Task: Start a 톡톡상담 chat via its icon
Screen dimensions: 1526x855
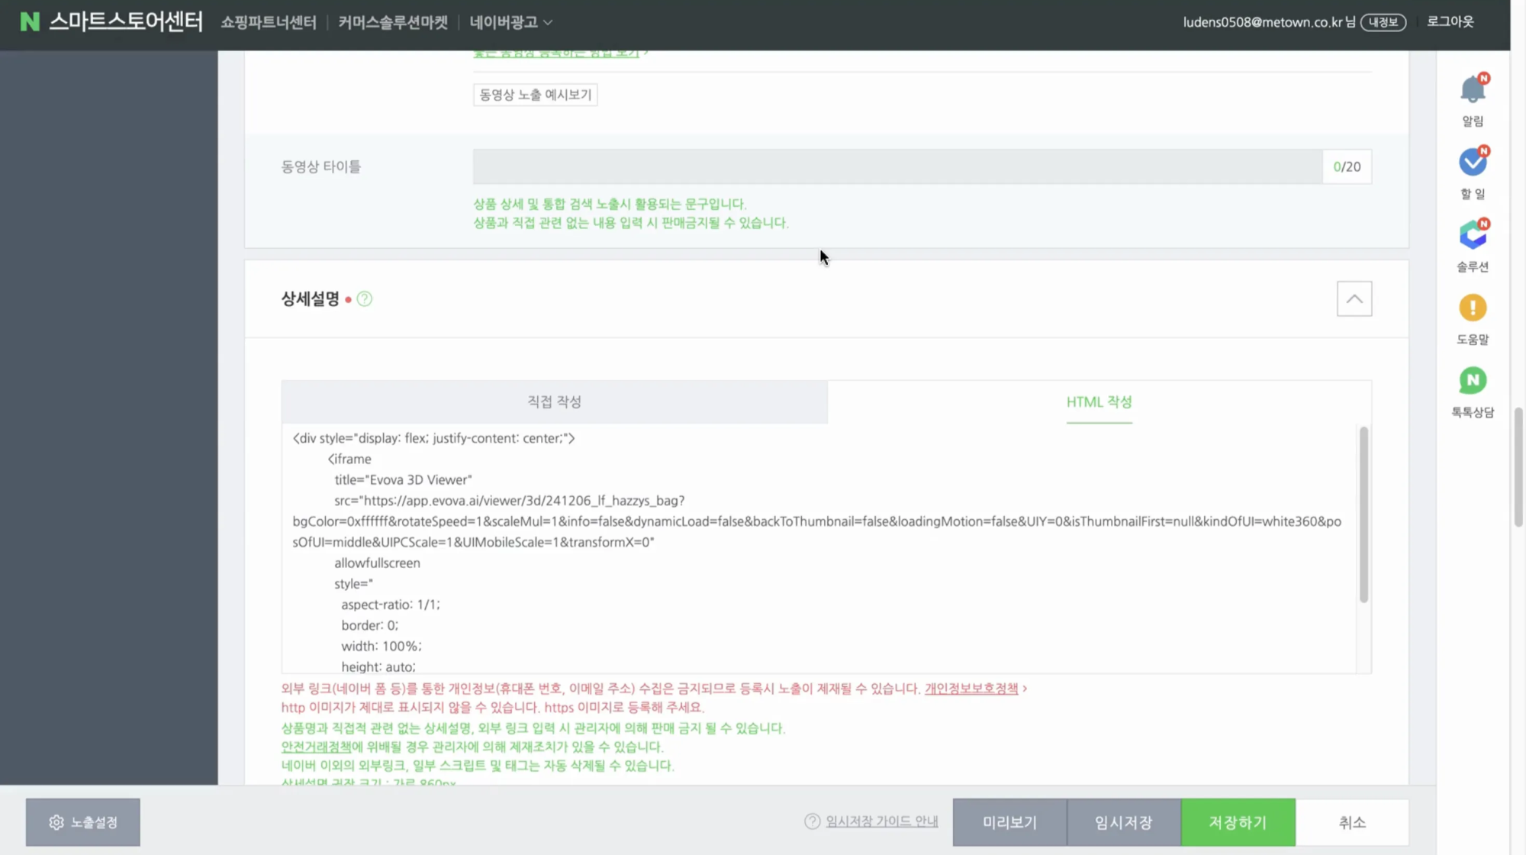Action: coord(1472,380)
